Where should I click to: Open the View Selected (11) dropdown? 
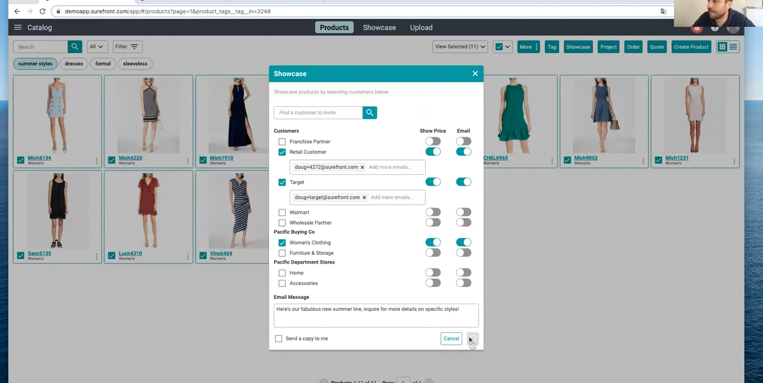click(x=460, y=47)
